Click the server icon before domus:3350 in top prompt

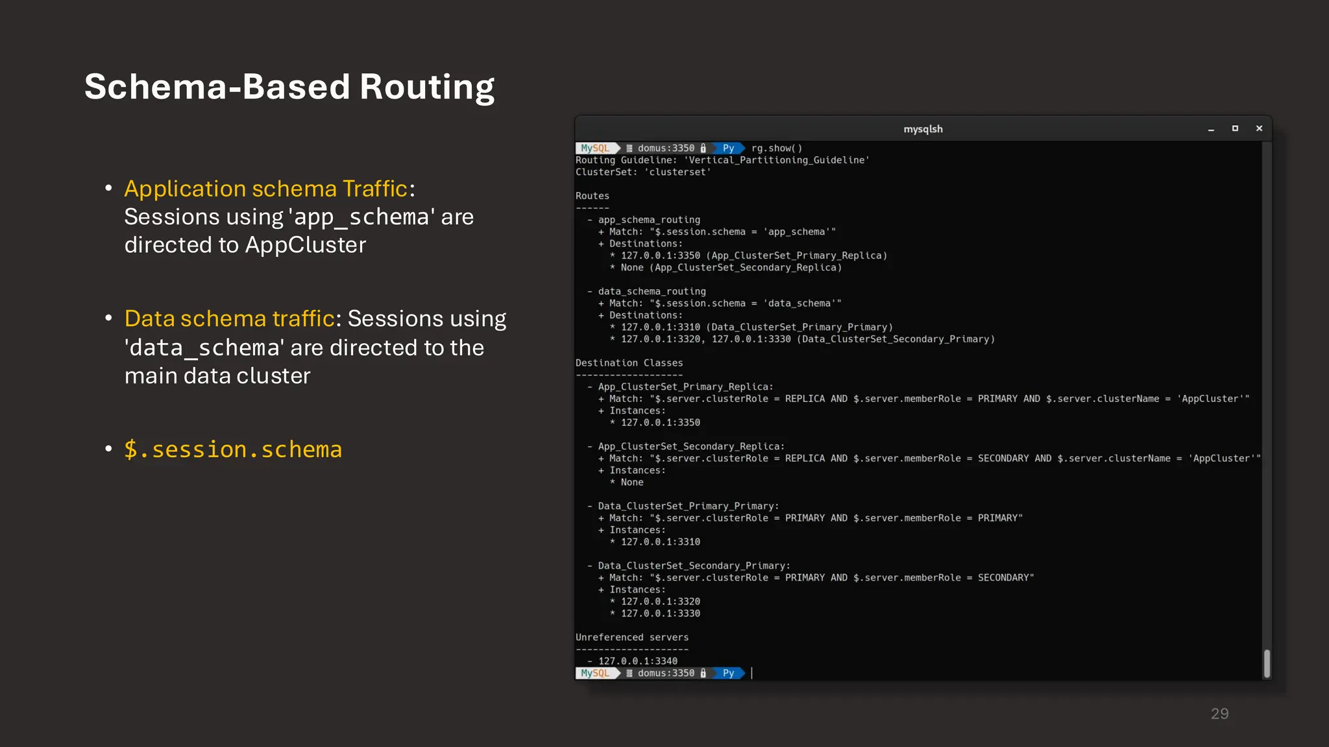pyautogui.click(x=629, y=148)
